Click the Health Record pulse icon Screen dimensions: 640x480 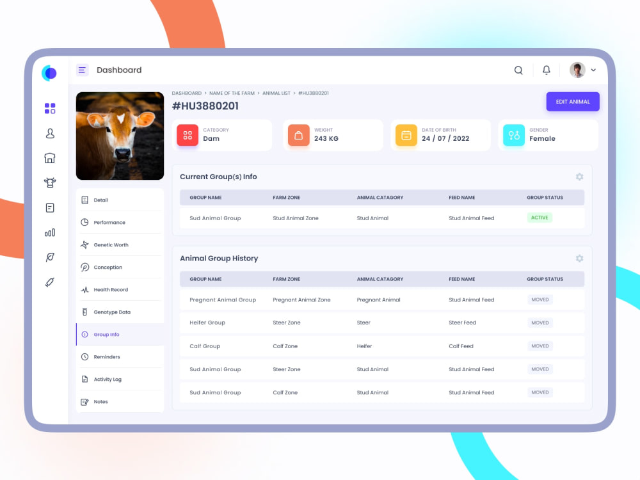84,290
